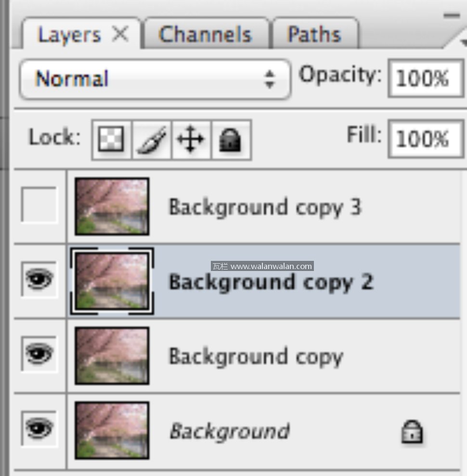Click the padlock on Background layer
467x476 pixels.
pyautogui.click(x=412, y=431)
